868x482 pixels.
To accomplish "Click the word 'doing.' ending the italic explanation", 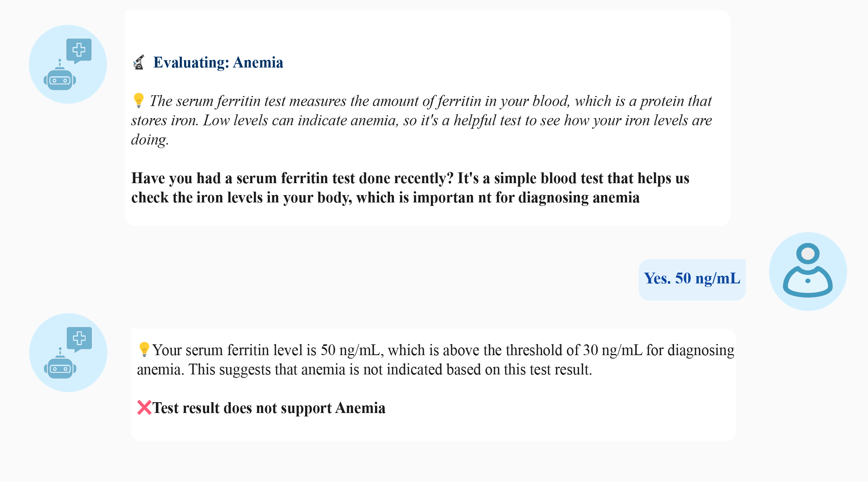I will point(150,140).
